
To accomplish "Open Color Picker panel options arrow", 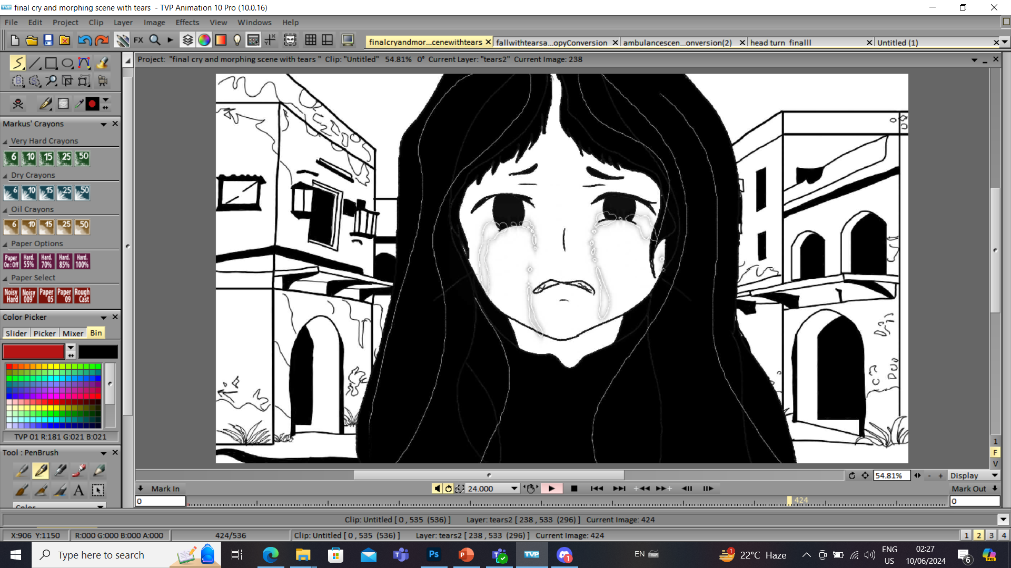I will (x=104, y=318).
